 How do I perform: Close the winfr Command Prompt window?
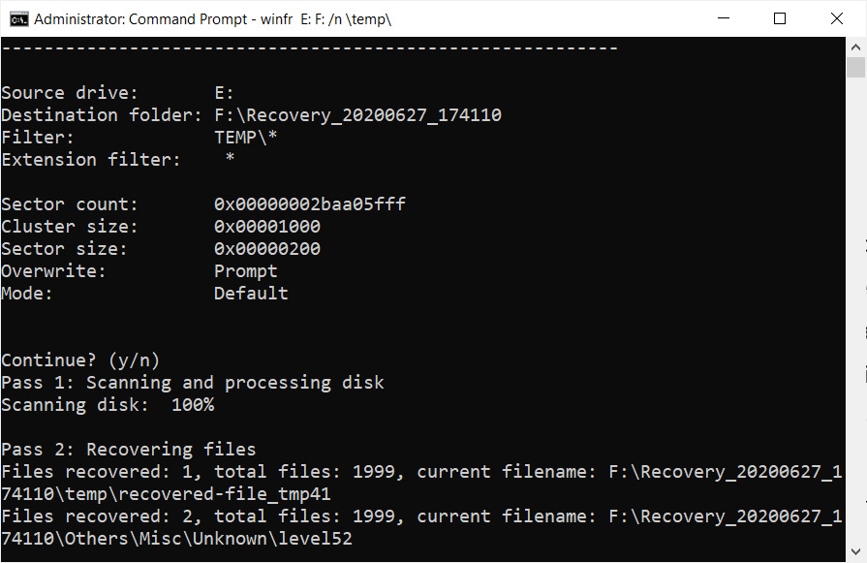tap(835, 18)
